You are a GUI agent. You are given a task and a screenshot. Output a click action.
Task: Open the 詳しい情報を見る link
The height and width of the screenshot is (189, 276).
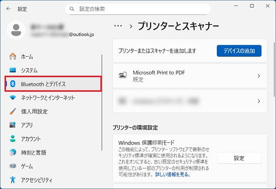point(173,174)
